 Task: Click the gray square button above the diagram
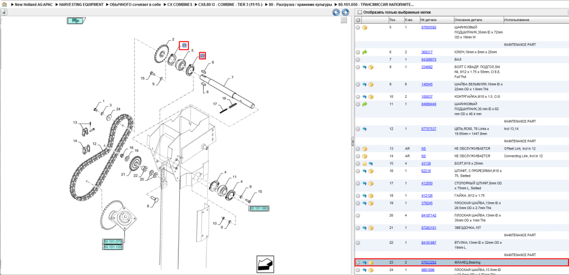344,20
